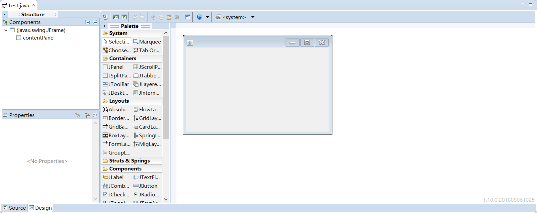Collapse the Containers palette category
The width and height of the screenshot is (537, 213).
point(132,58)
